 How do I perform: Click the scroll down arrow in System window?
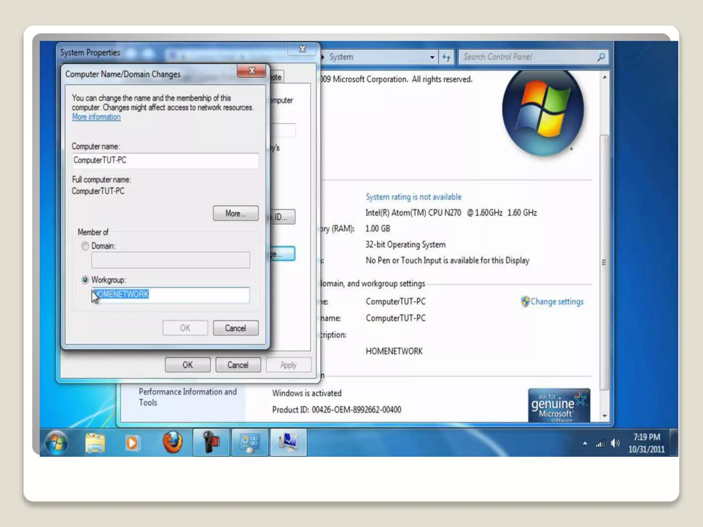pos(605,416)
